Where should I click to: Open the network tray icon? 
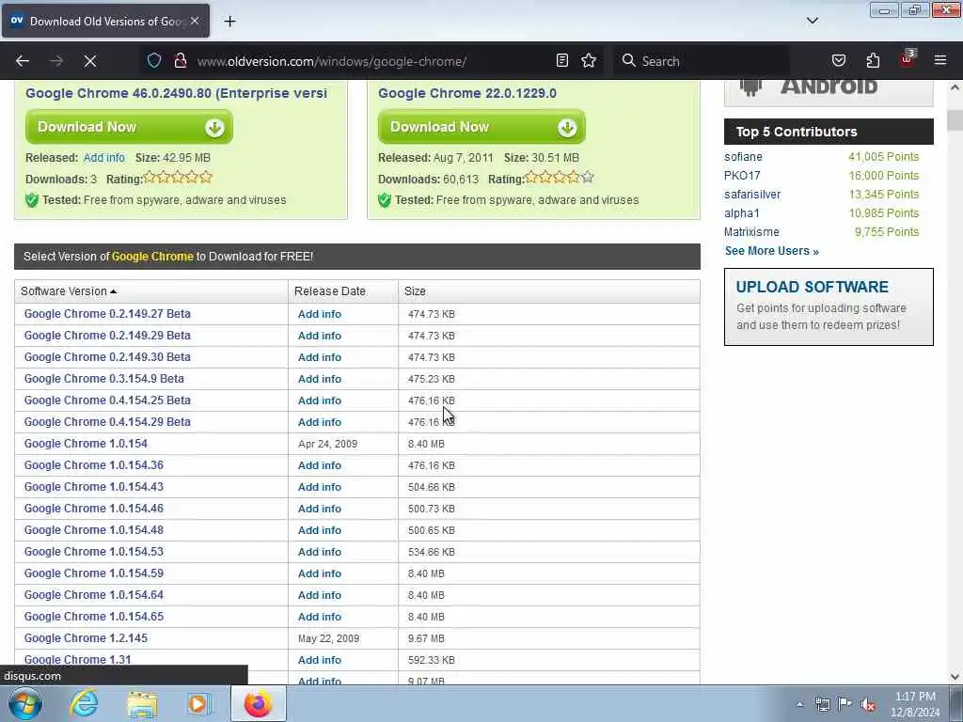pos(822,704)
